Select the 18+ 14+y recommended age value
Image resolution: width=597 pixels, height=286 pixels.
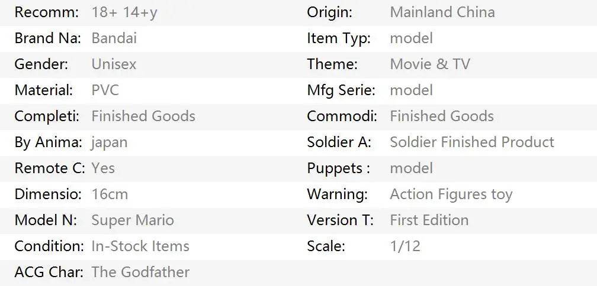tap(124, 12)
